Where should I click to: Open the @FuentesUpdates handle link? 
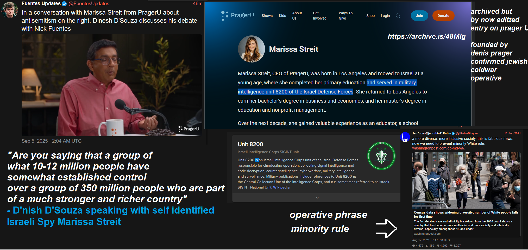click(x=89, y=4)
